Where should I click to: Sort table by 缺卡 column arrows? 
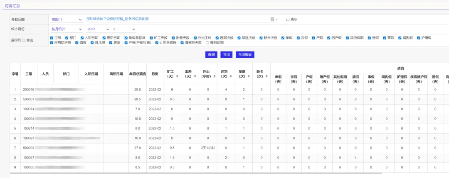coord(266,76)
